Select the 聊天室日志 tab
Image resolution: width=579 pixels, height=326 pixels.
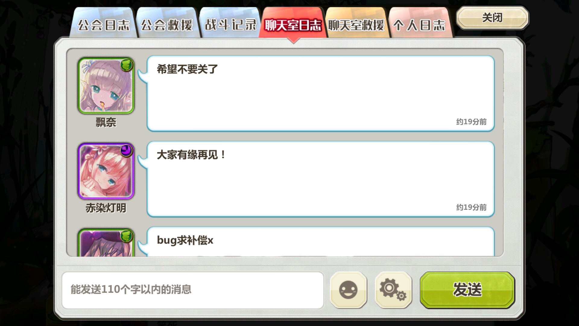pyautogui.click(x=293, y=24)
